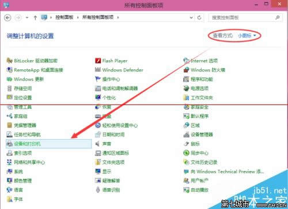Open the 声音 speaker icon
This screenshot has width=288, height=209.
pos(98,144)
